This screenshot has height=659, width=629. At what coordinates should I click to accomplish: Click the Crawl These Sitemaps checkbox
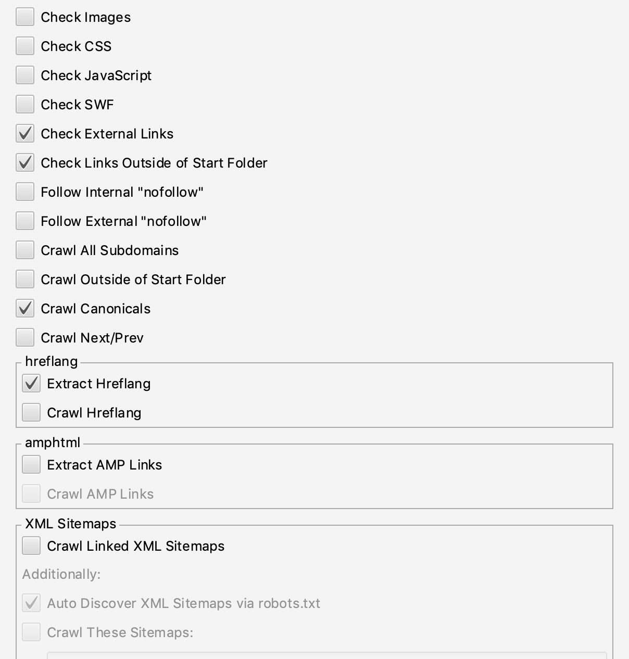[x=31, y=632]
